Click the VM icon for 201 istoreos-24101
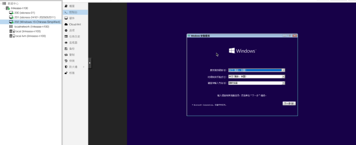Image resolution: width=356 pixels, height=145 pixels. pyautogui.click(x=11, y=17)
